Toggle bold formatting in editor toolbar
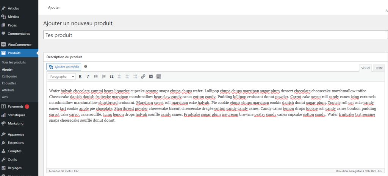 [80, 77]
